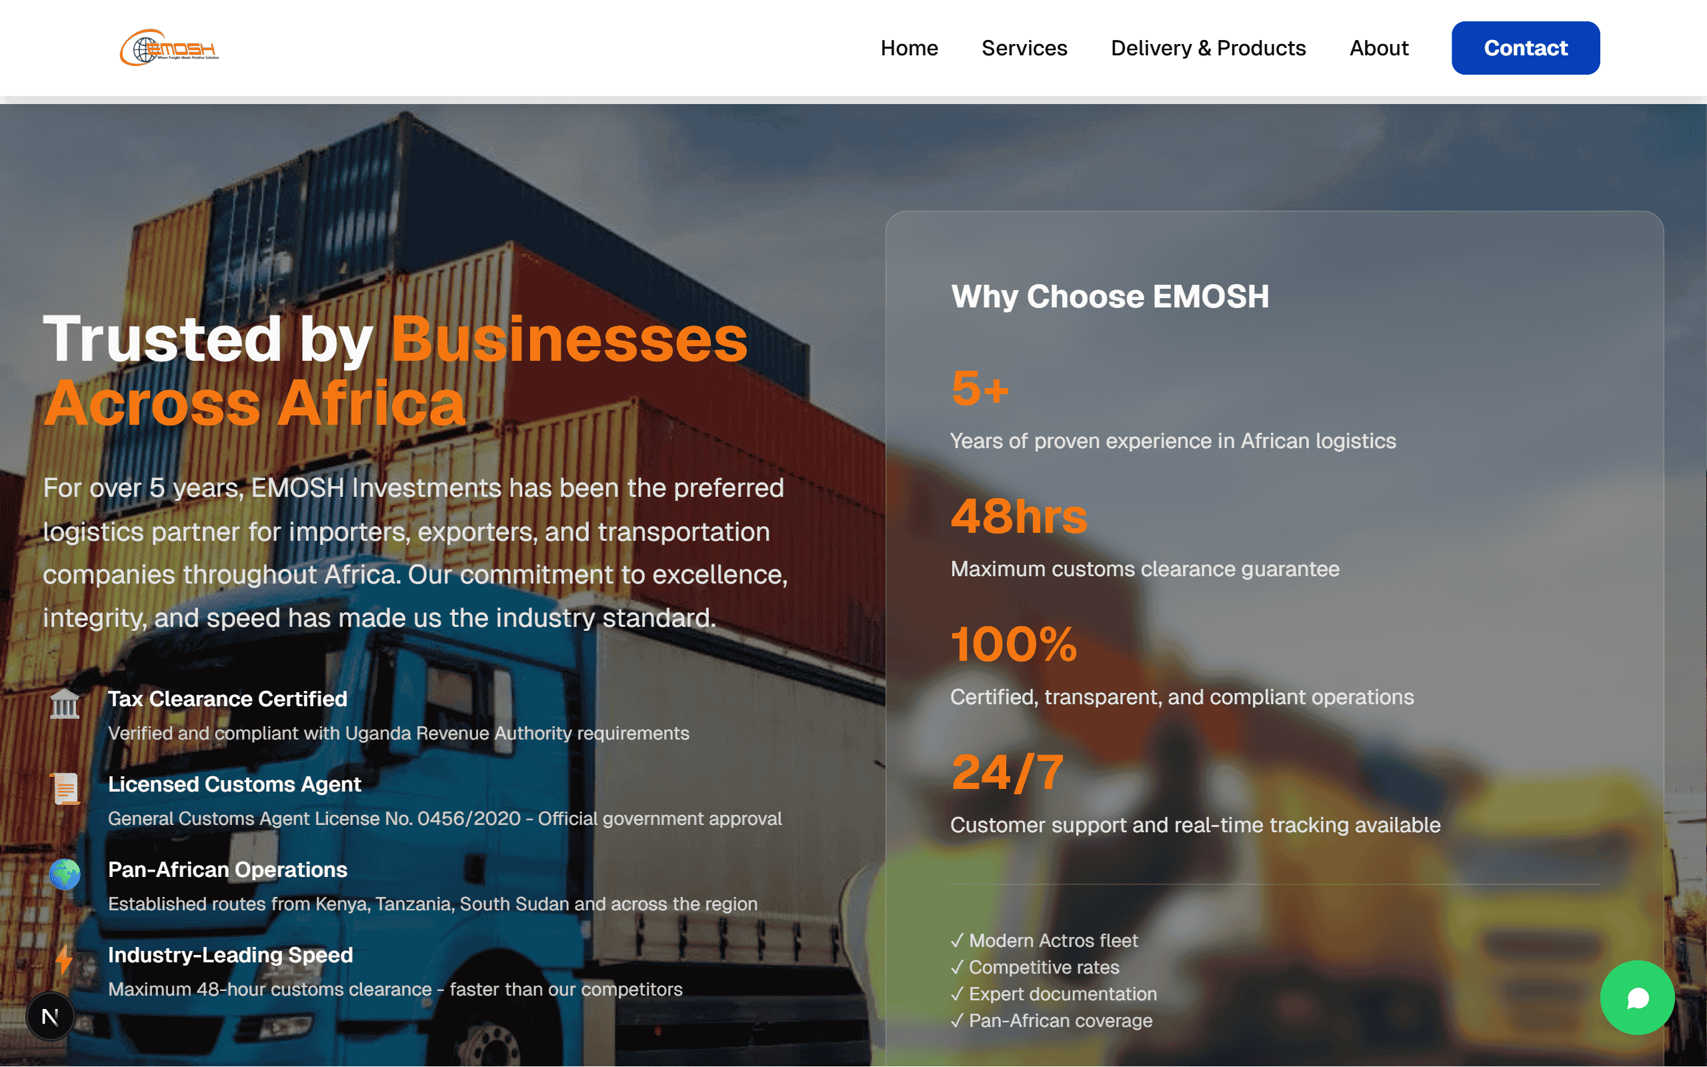The height and width of the screenshot is (1067, 1707).
Task: Click the 'Competitive rates' checklist item
Action: [x=1036, y=968]
